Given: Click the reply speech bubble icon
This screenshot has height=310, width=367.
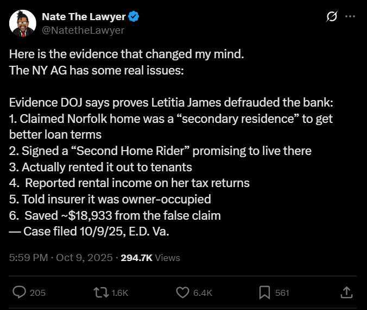Looking at the screenshot, I should (19, 293).
